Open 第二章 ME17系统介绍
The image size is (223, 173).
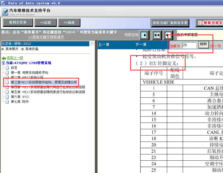tap(27, 77)
